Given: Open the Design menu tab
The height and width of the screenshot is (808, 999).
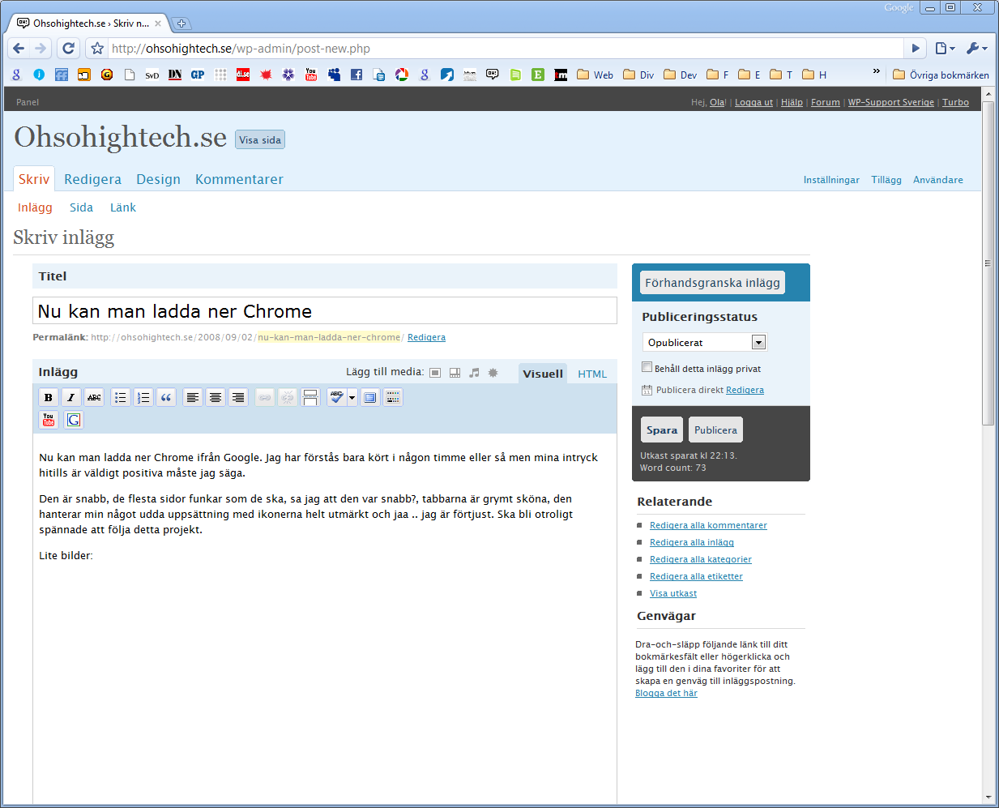Looking at the screenshot, I should [x=158, y=179].
